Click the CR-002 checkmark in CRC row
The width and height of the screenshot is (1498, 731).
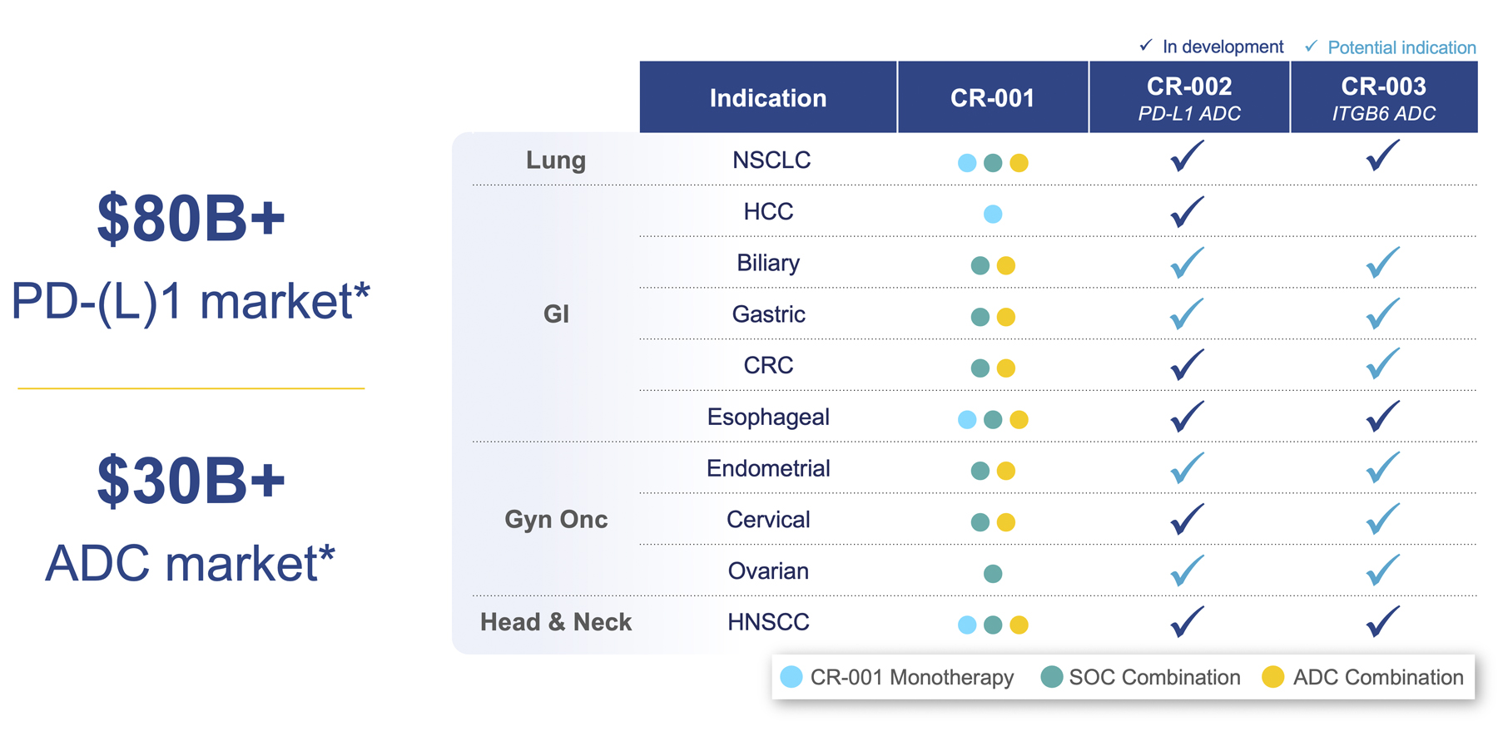point(1187,365)
